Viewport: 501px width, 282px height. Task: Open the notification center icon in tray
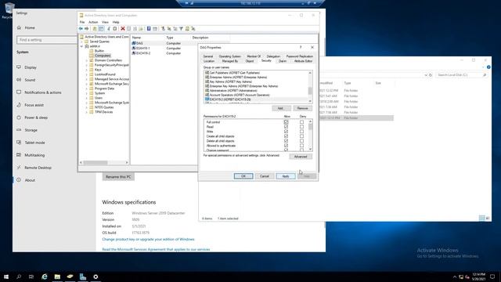(492, 277)
